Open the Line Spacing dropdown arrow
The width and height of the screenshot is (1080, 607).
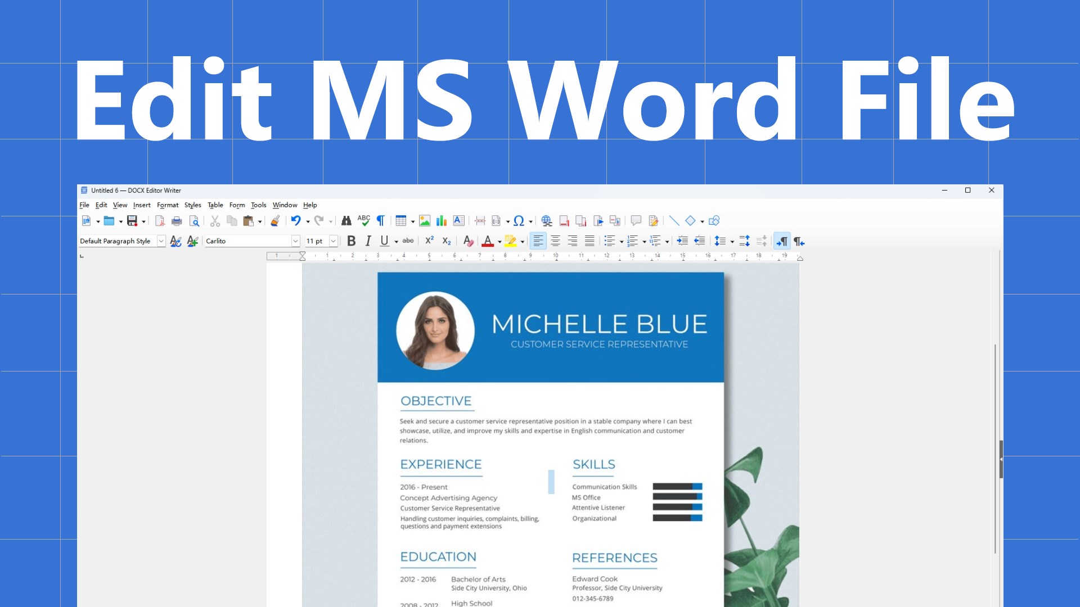coord(732,242)
